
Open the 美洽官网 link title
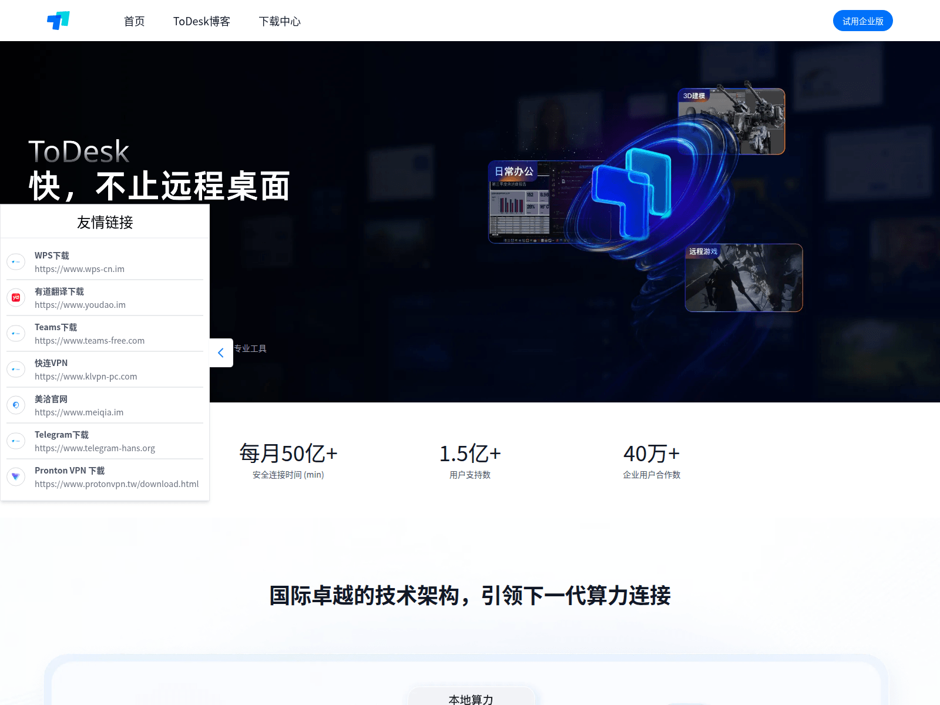pos(51,399)
